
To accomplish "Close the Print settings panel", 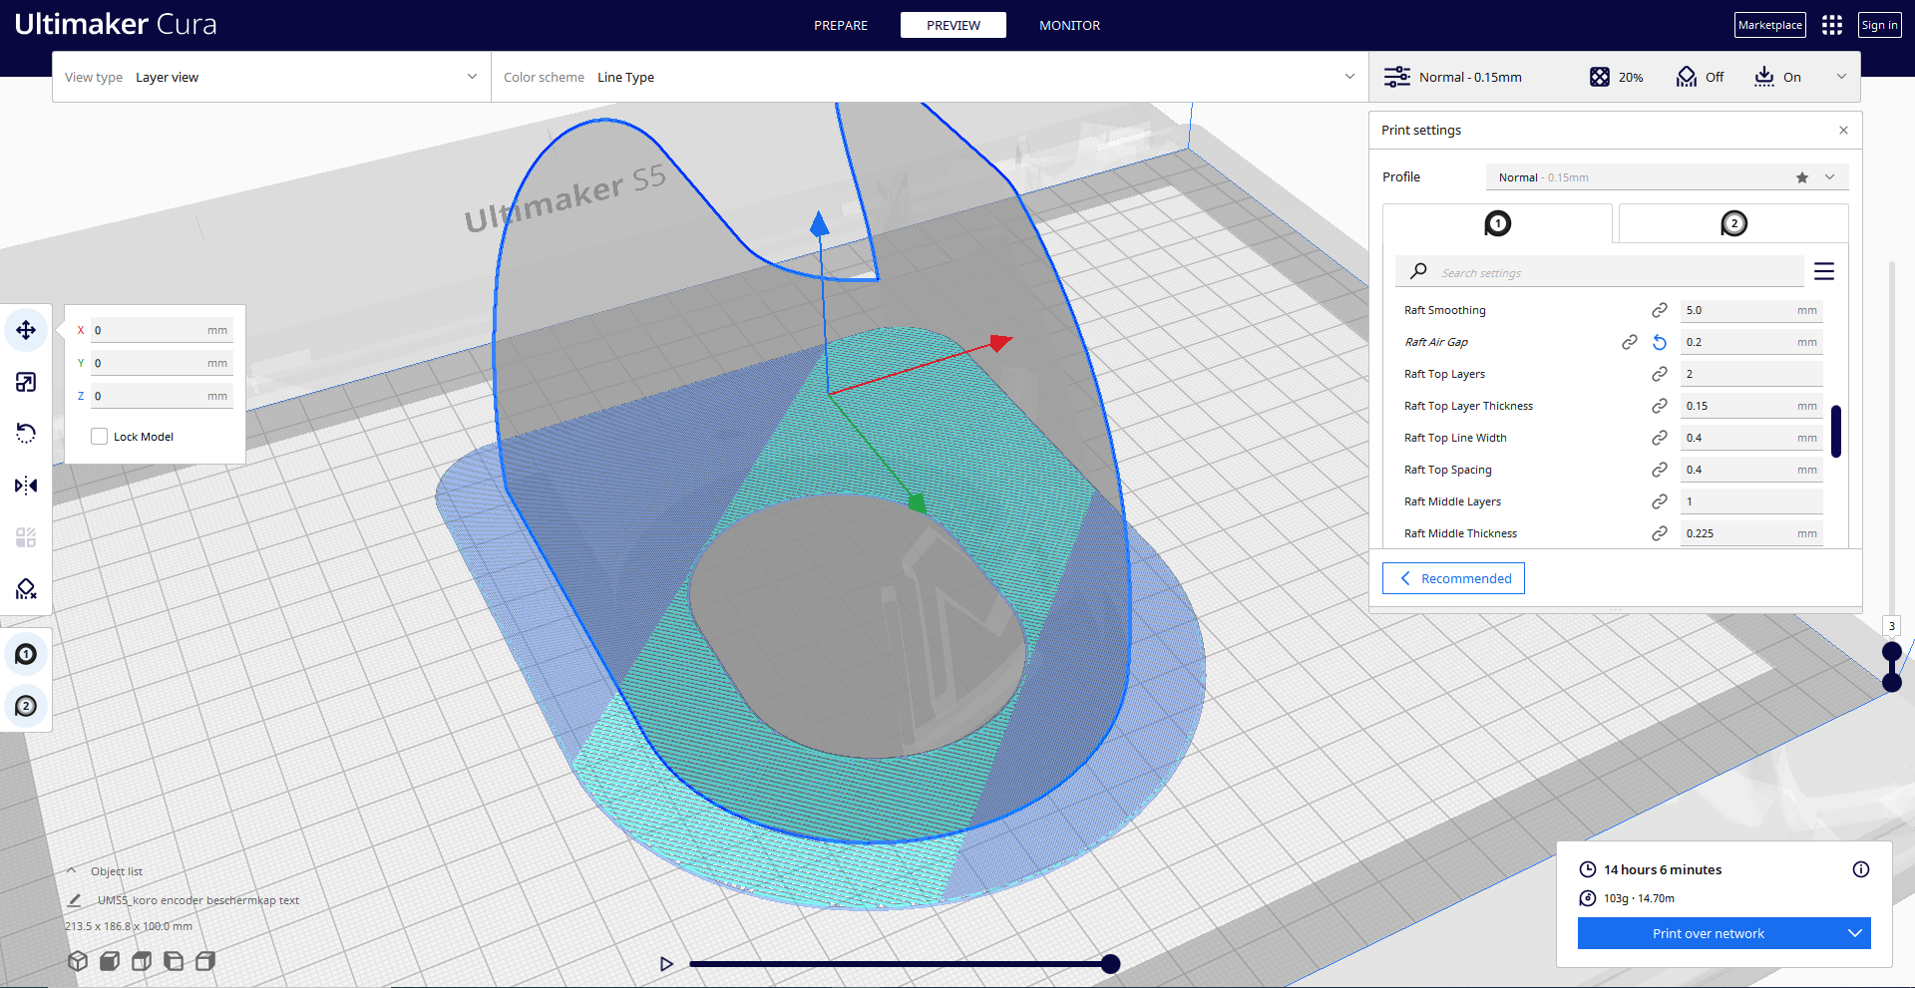I will [x=1843, y=131].
